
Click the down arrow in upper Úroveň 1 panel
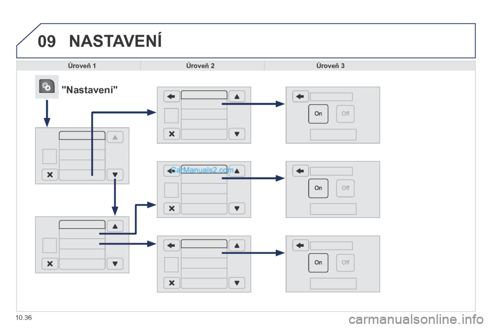[115, 175]
